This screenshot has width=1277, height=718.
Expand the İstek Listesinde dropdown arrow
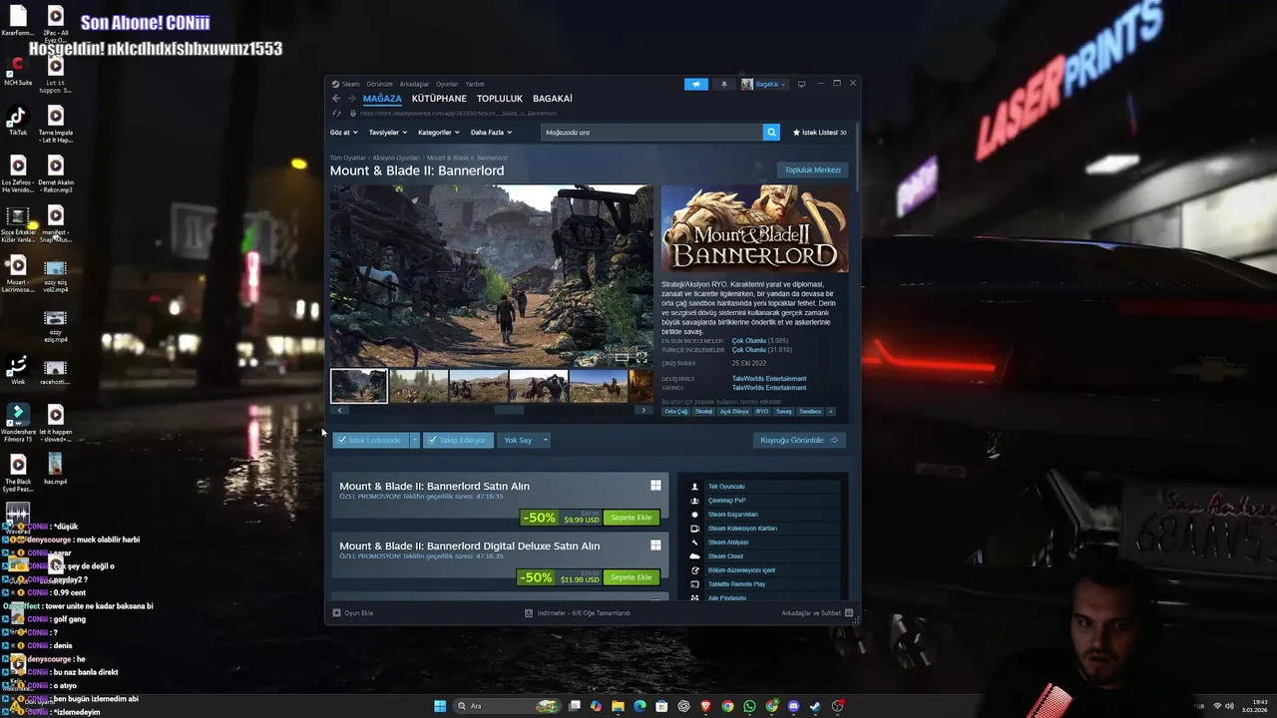pos(415,440)
